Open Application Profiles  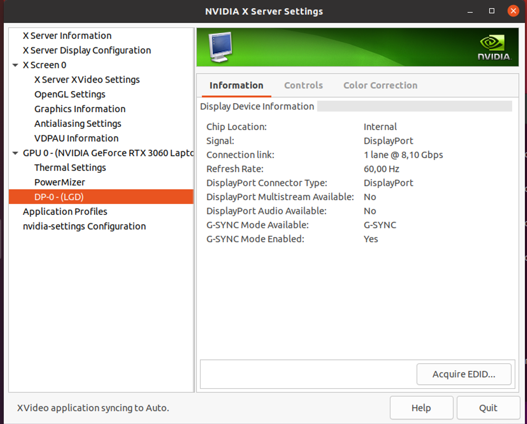[x=65, y=212]
